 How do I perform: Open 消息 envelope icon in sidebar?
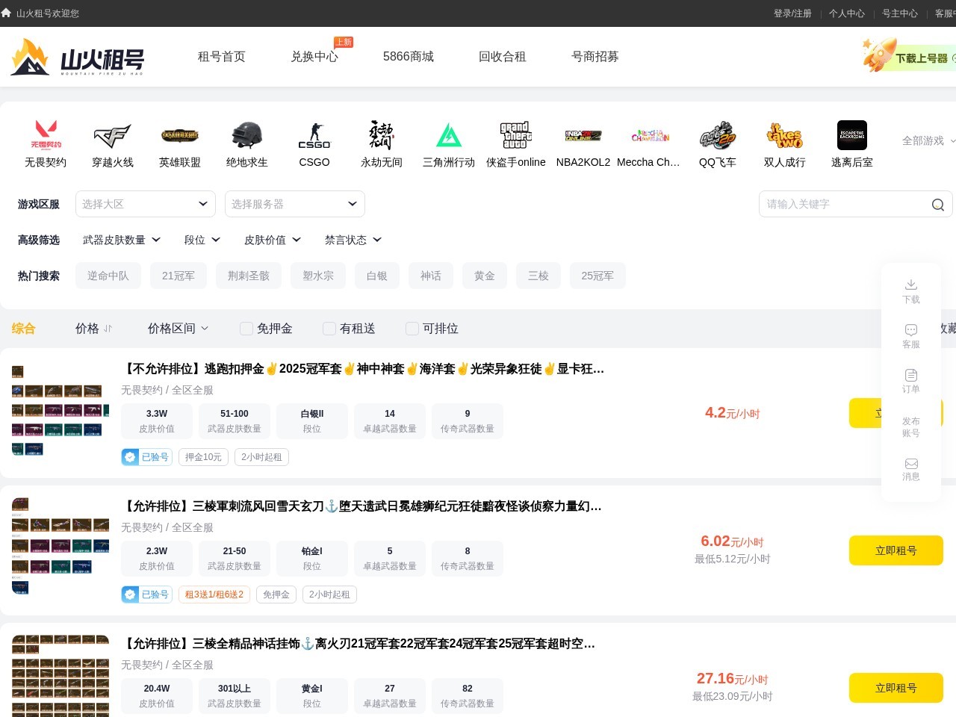coord(911,464)
